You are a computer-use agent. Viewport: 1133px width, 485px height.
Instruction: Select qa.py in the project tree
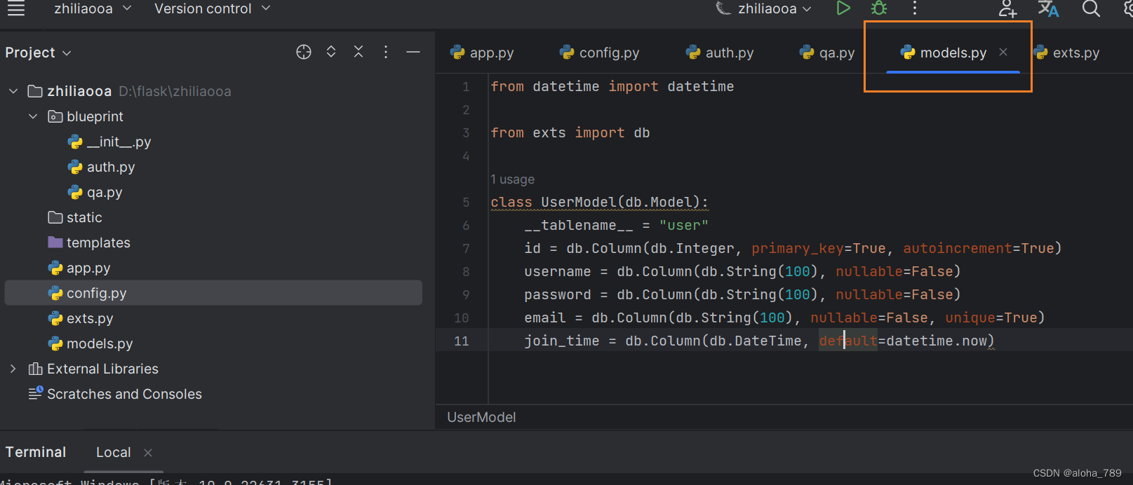click(x=95, y=192)
